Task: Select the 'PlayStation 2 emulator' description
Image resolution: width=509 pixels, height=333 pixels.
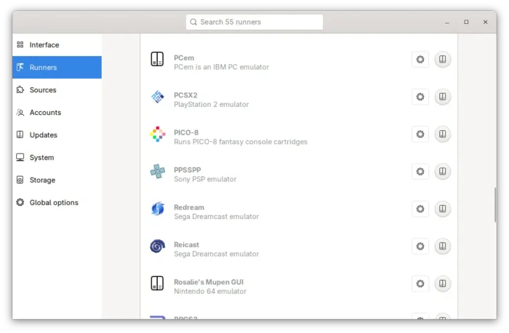Action: (212, 105)
